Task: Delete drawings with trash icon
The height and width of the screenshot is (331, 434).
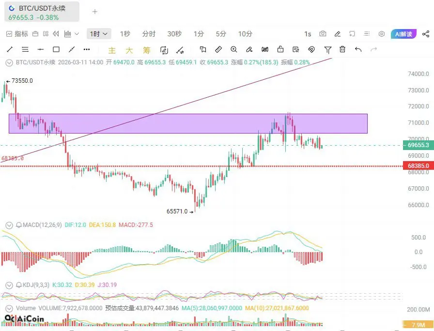Action: click(x=342, y=49)
